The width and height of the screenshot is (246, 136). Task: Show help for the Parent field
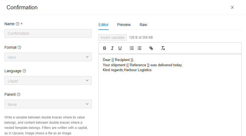[x=19, y=94]
